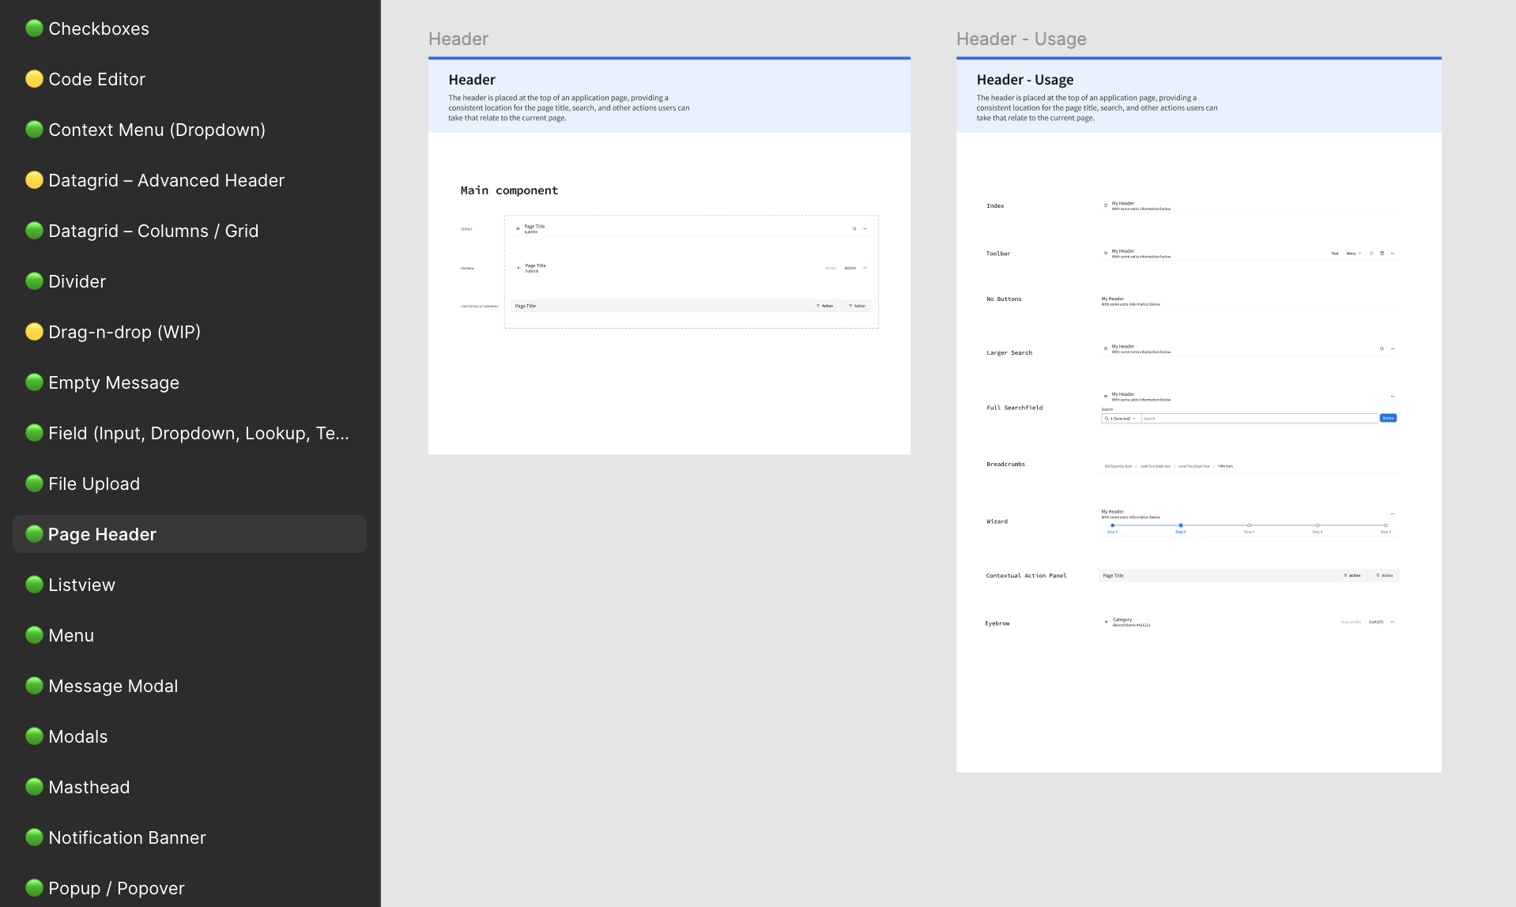Image resolution: width=1516 pixels, height=907 pixels.
Task: Select Datagrid – Columns / Grid page
Action: click(190, 231)
